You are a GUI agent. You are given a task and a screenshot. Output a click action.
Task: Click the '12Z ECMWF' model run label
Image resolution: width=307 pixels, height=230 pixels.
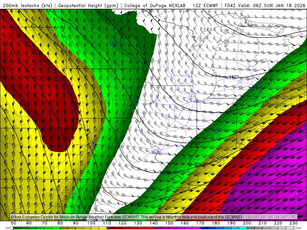click(205, 6)
